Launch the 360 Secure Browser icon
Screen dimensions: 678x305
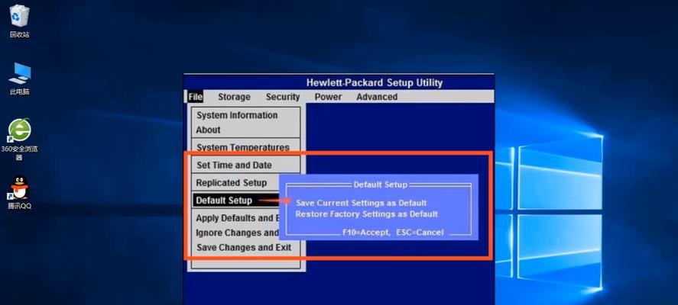[19, 139]
